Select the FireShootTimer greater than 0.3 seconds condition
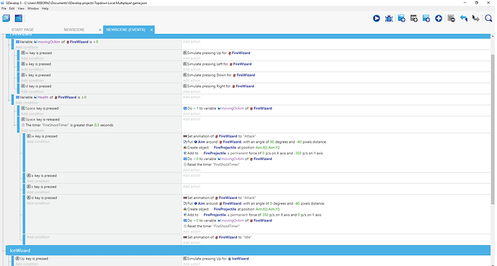The height and width of the screenshot is (266, 497). [x=67, y=125]
